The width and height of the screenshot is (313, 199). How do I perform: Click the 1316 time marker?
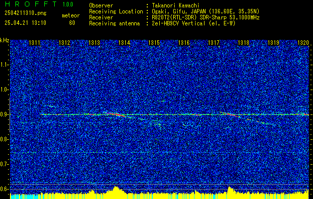coord(184,42)
